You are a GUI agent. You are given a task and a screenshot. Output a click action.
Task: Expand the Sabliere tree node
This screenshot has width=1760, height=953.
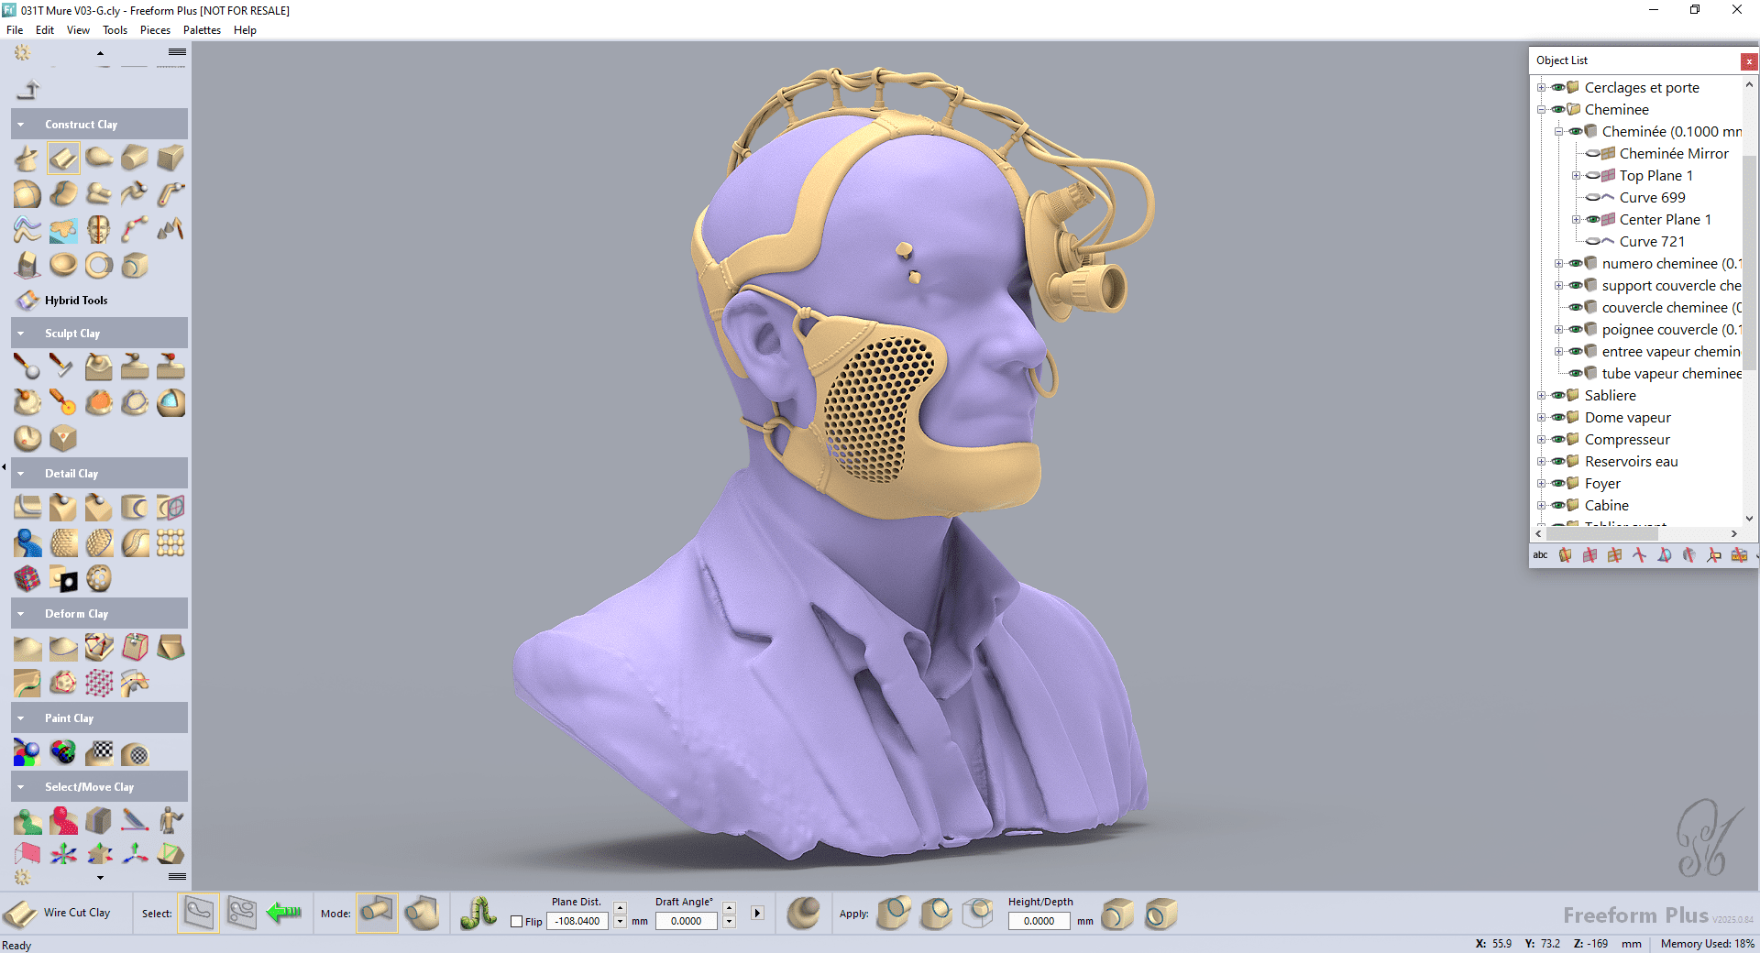tap(1540, 395)
